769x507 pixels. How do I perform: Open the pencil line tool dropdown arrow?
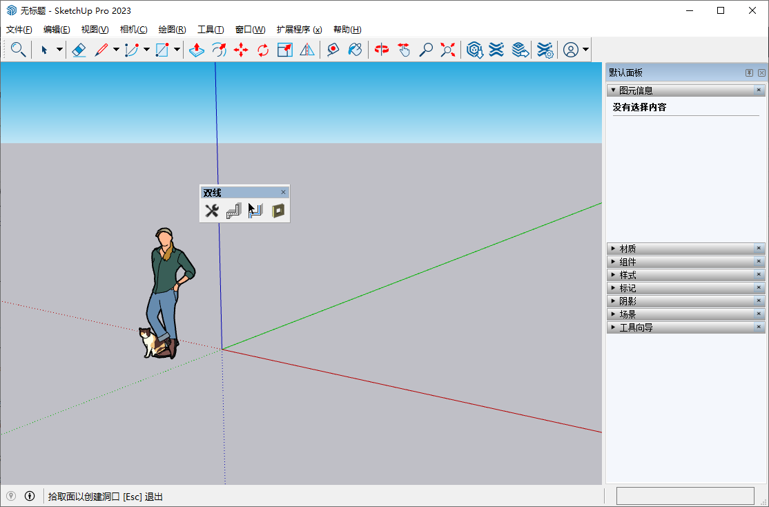[116, 50]
